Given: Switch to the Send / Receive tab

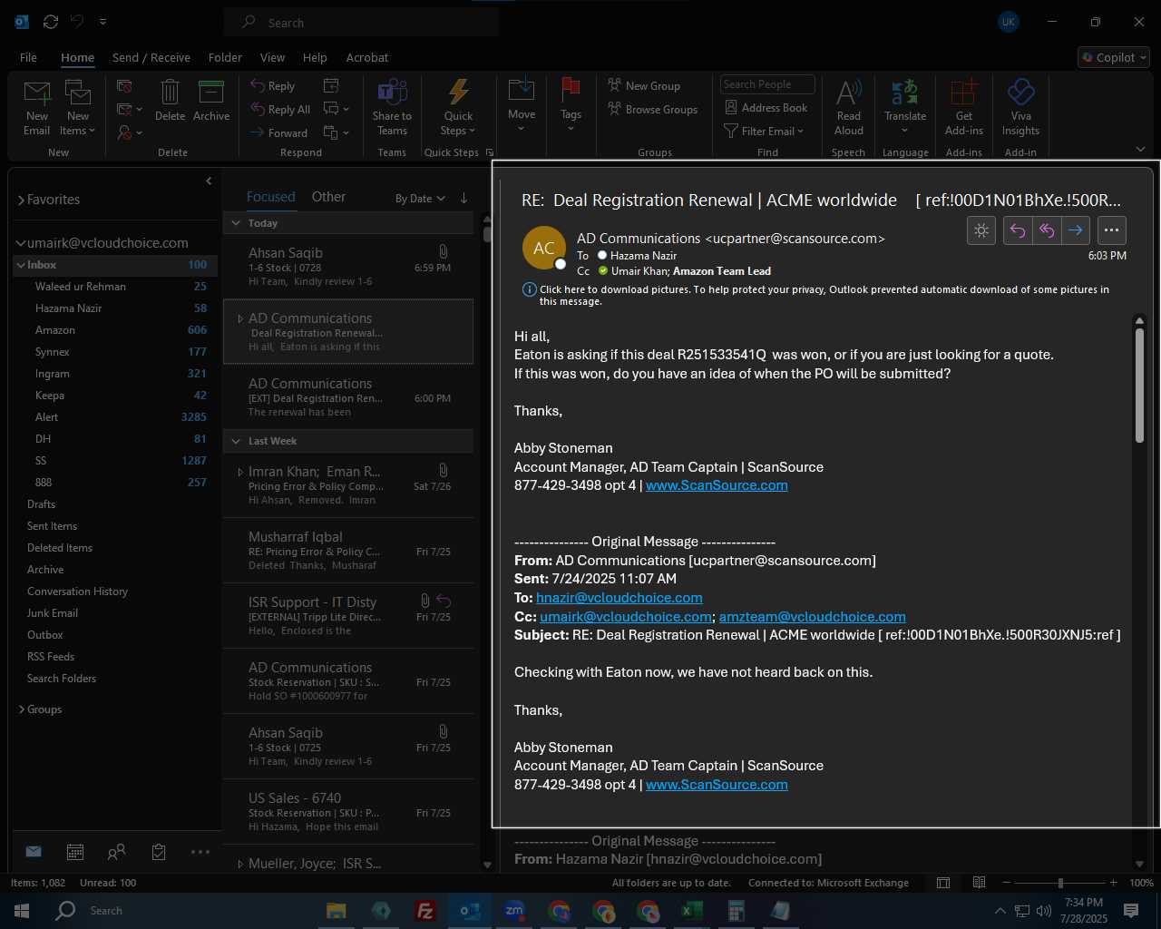Looking at the screenshot, I should pos(151,57).
